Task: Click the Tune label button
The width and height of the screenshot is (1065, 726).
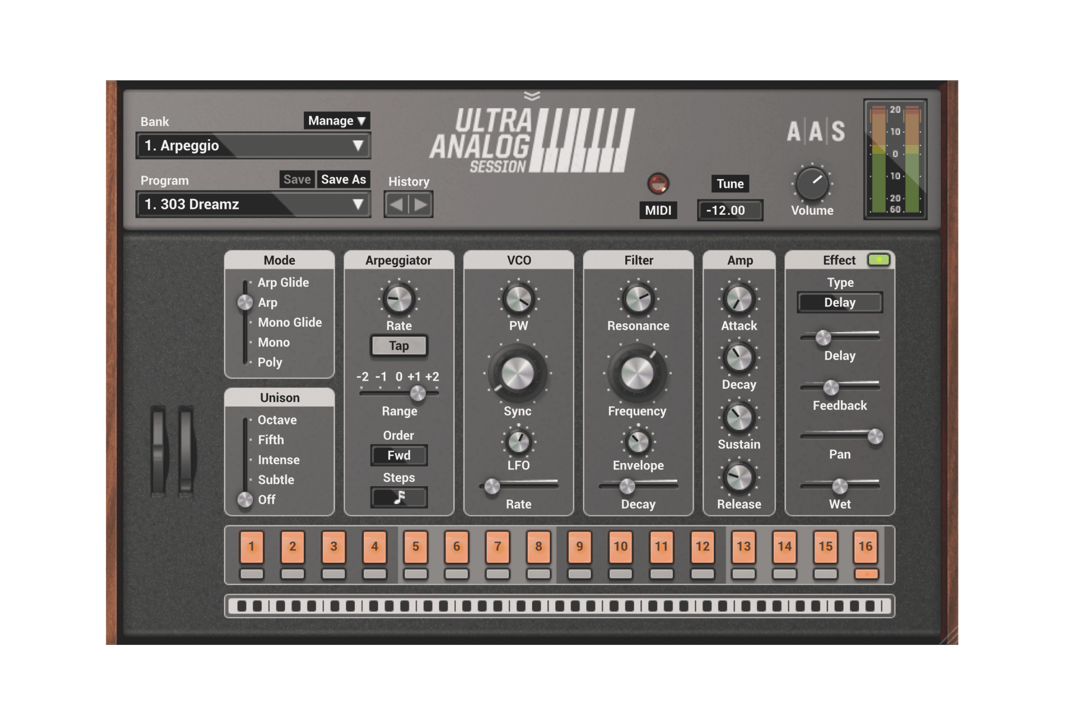Action: [x=730, y=184]
